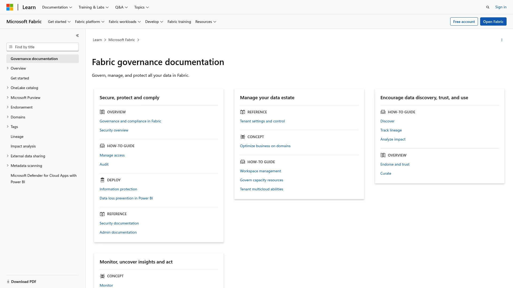Click the How-to guide icon above Workspace management

(x=242, y=162)
